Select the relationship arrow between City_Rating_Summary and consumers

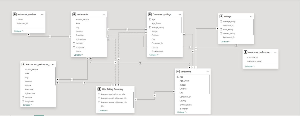click(x=154, y=95)
